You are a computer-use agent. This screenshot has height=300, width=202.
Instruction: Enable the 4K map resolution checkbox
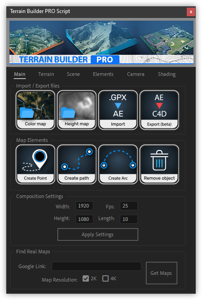pos(105,278)
